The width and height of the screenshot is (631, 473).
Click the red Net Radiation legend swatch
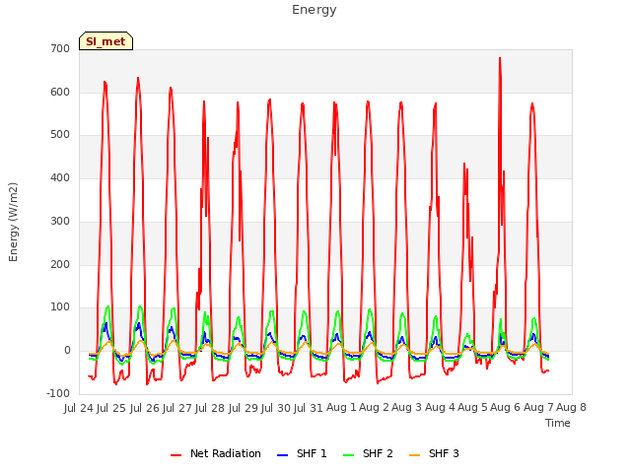[x=175, y=455]
